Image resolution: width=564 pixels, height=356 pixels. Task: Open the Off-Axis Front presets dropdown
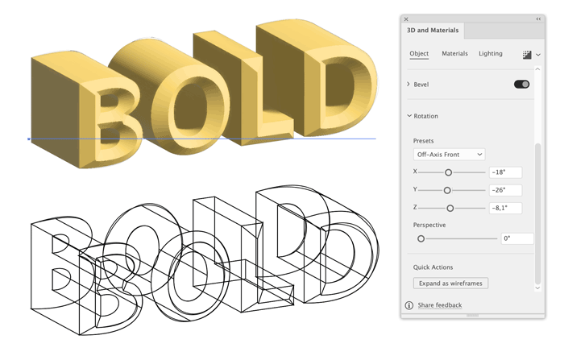point(449,155)
